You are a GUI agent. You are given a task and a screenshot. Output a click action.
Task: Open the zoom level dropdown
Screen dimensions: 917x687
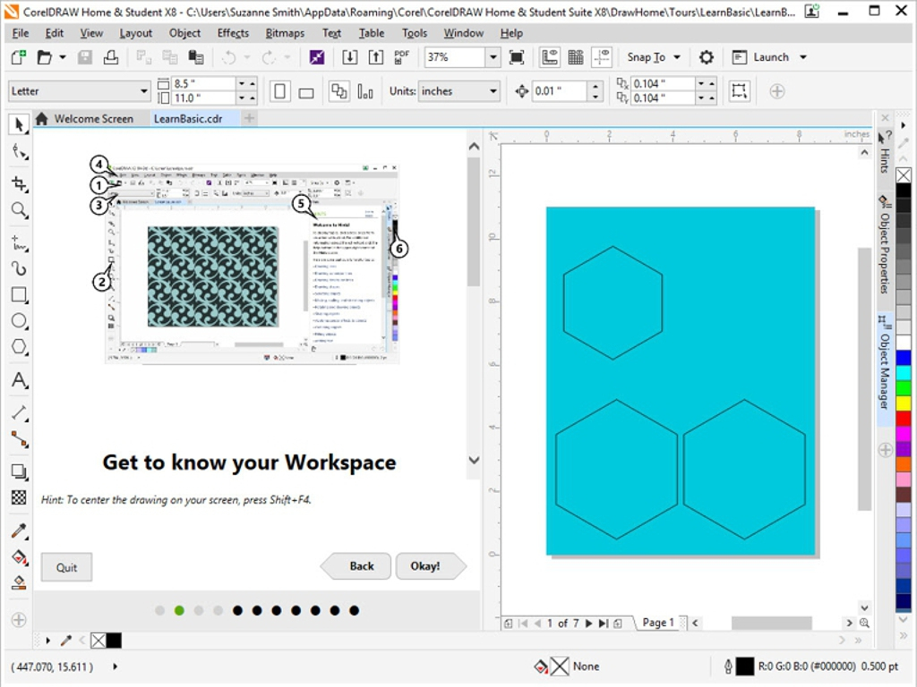click(493, 57)
